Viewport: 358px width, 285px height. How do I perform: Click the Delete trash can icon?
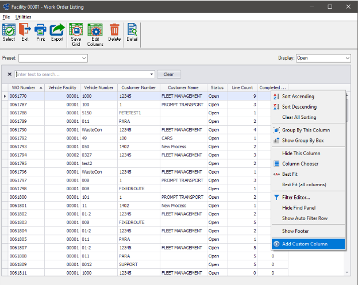click(x=114, y=33)
